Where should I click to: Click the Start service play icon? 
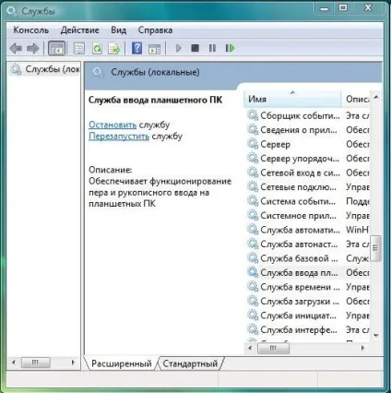178,48
